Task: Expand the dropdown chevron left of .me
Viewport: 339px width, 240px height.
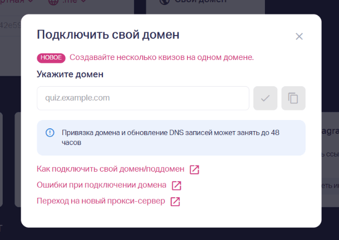Action: coord(31,1)
